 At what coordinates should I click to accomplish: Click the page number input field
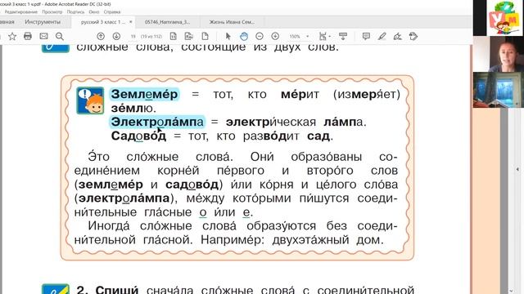point(133,36)
